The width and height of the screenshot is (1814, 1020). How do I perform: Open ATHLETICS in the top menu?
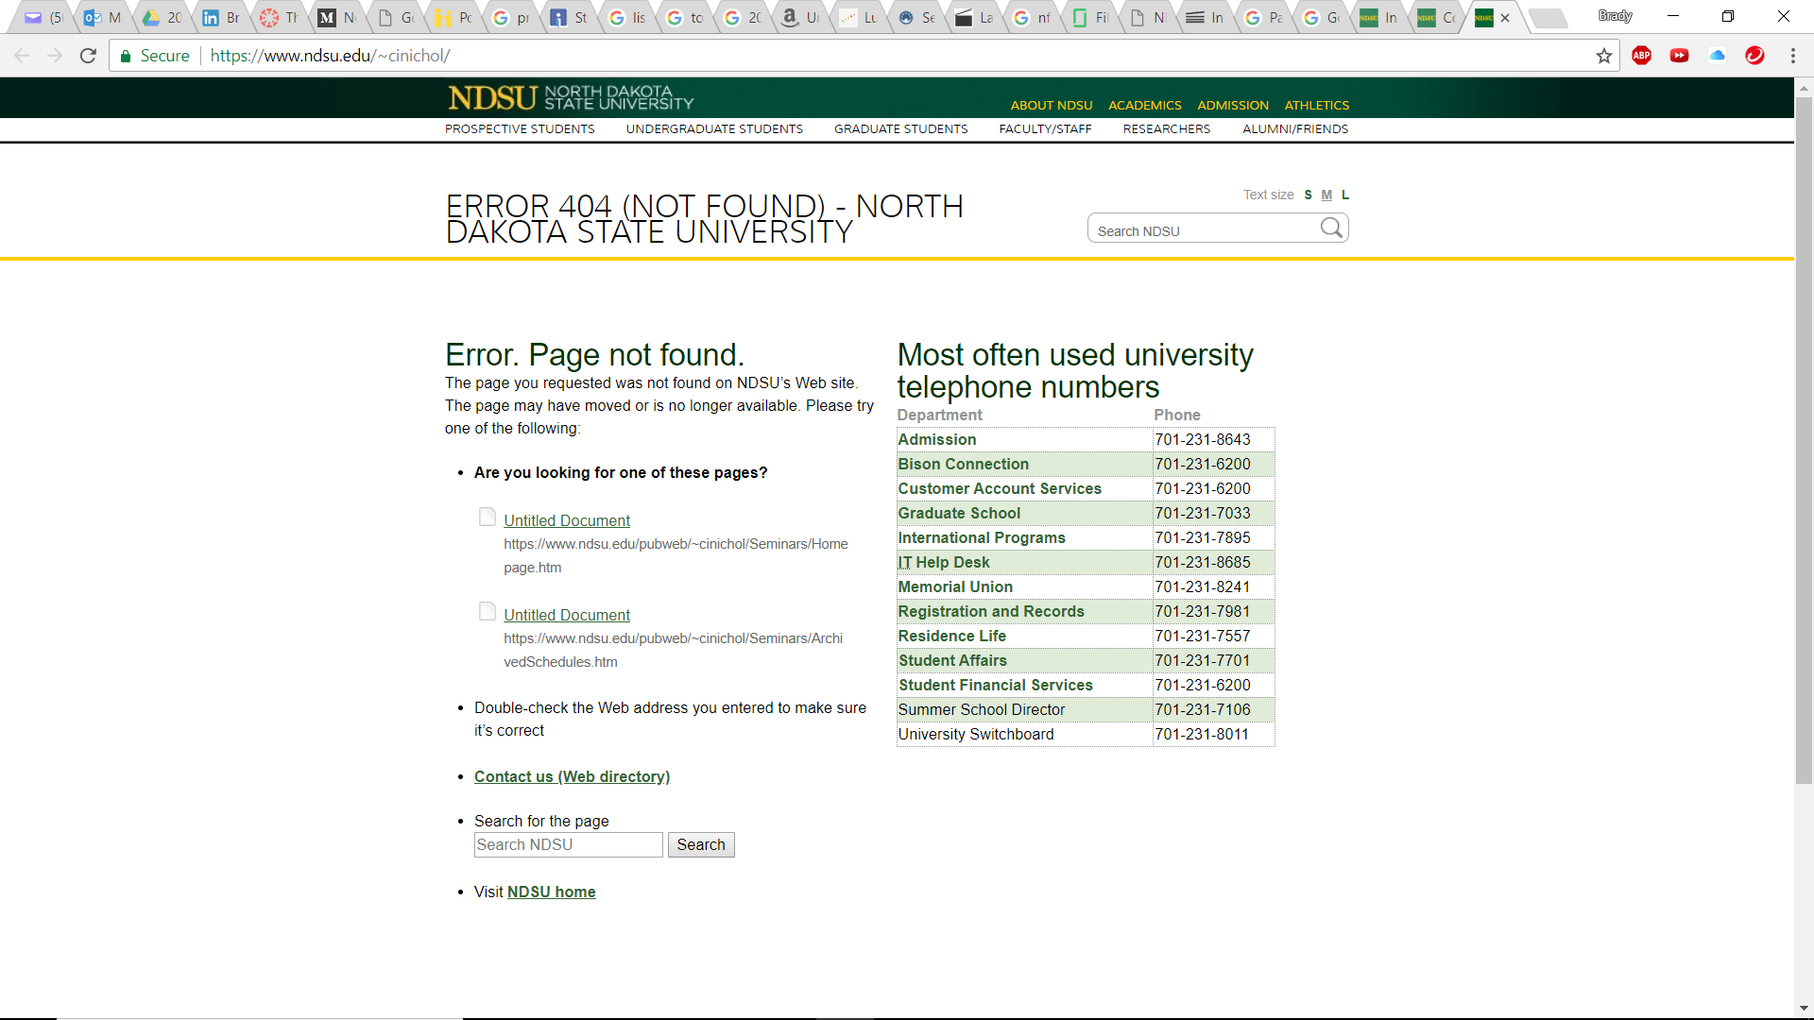click(1317, 105)
